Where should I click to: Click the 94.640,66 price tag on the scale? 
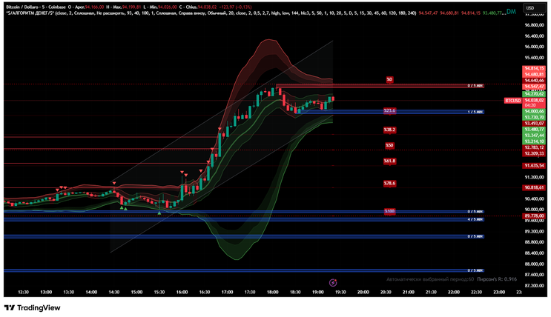click(534, 81)
